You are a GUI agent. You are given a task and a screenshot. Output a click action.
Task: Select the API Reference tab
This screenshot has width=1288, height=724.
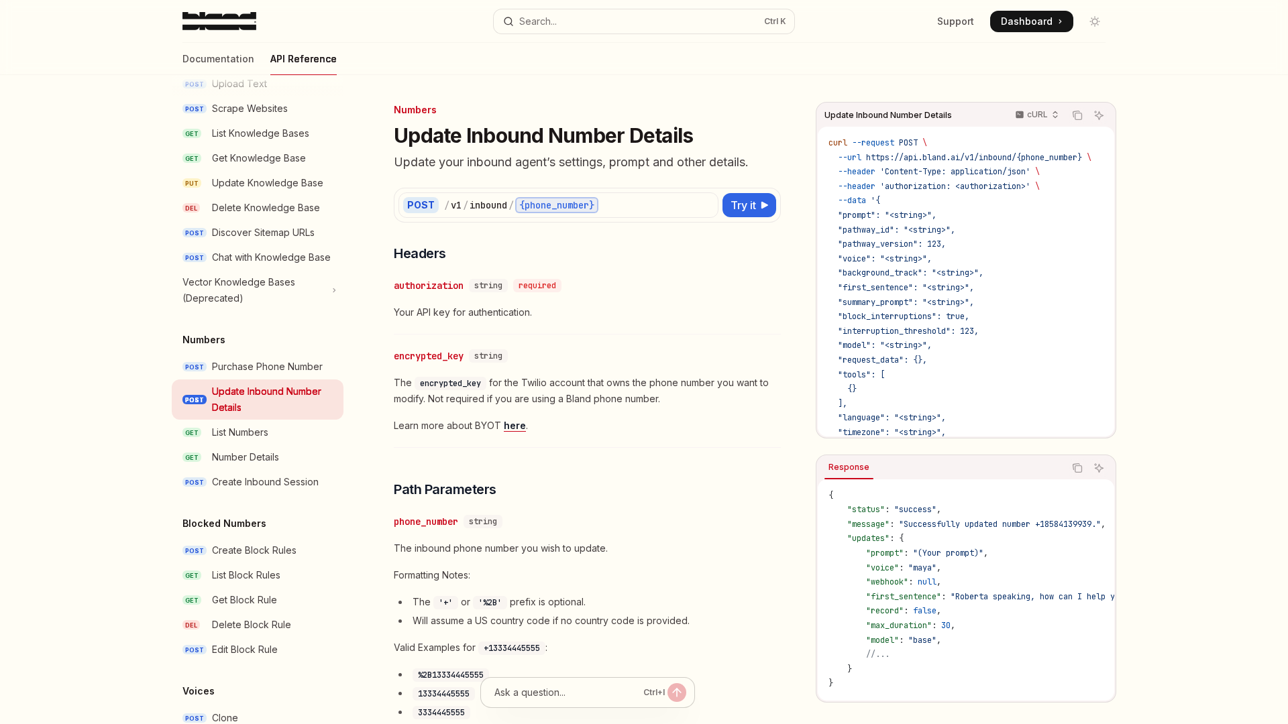(x=303, y=59)
